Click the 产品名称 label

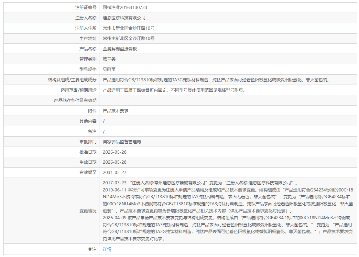point(88,49)
